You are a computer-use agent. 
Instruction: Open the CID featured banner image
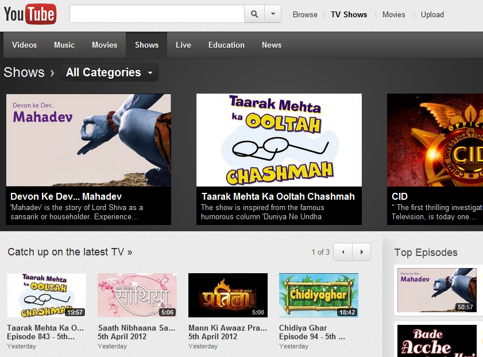(x=435, y=140)
